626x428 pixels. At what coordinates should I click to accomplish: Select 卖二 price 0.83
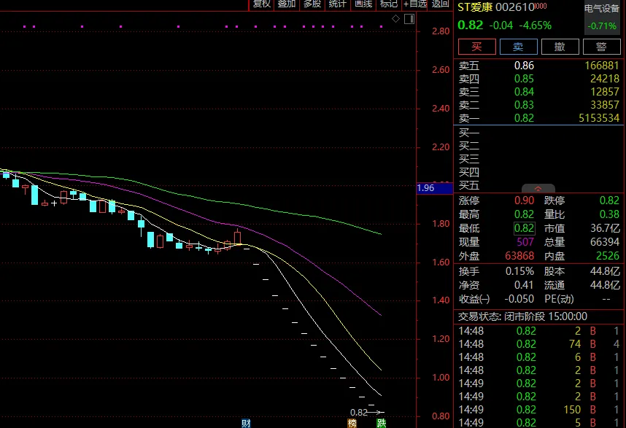click(524, 105)
